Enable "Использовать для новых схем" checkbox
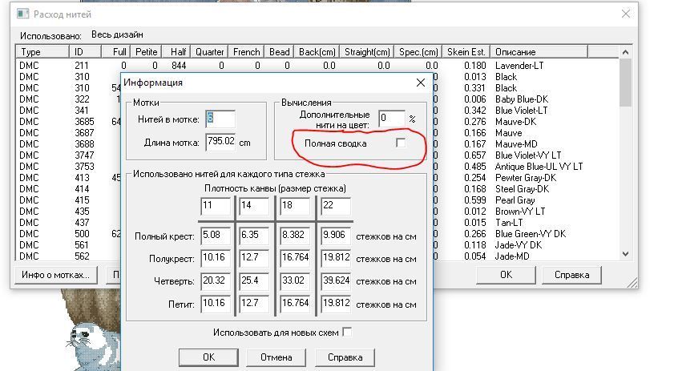 347,332
